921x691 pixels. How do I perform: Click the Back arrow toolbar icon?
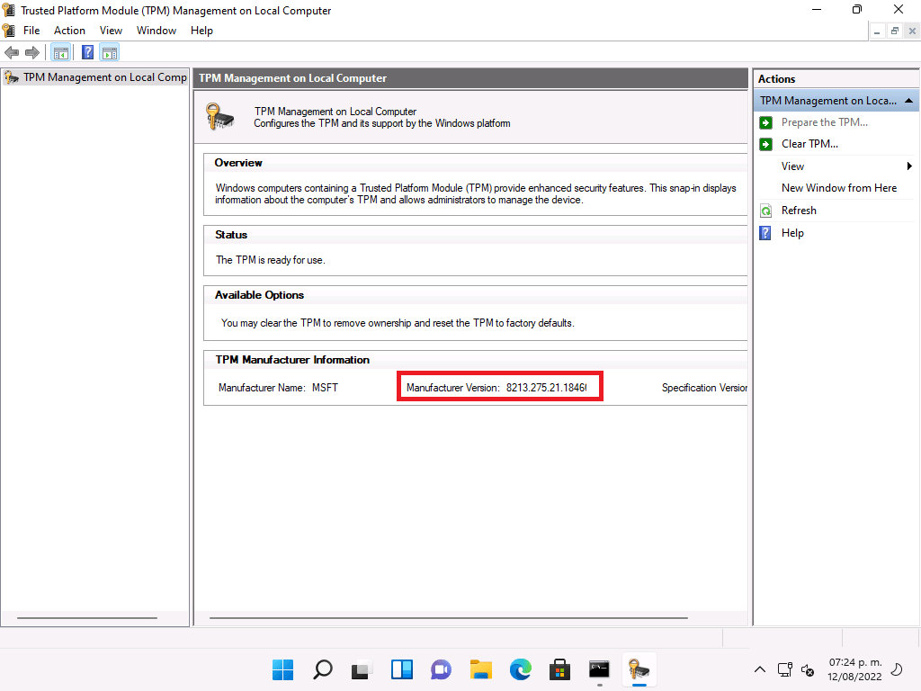(12, 53)
